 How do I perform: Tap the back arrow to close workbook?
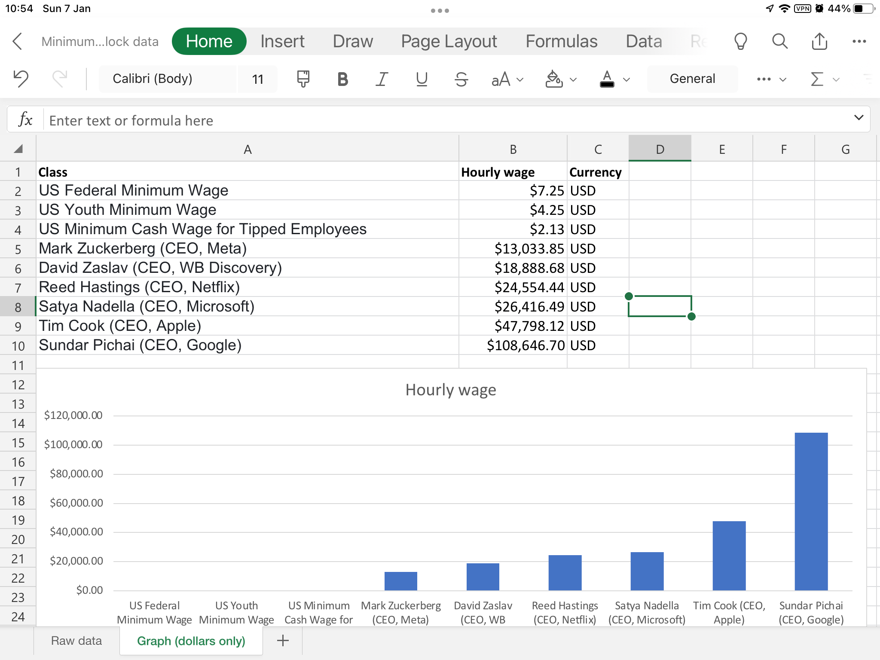tap(17, 42)
